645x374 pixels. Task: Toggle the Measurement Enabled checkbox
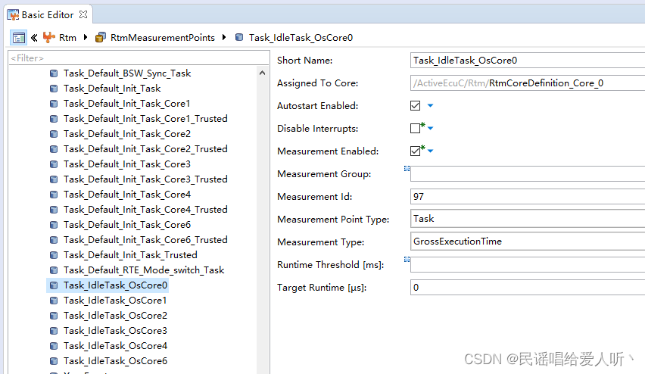[x=415, y=151]
